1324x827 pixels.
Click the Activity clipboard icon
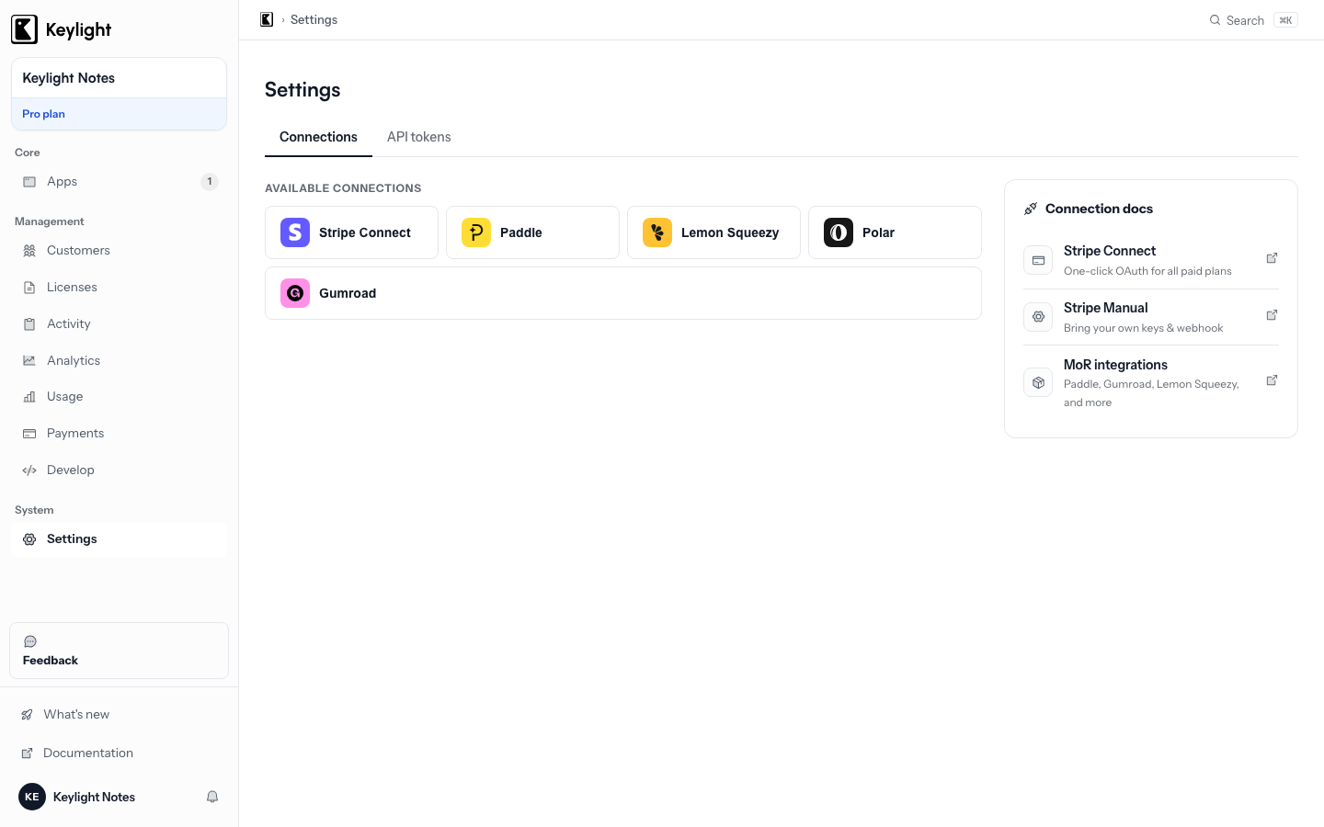click(x=29, y=324)
